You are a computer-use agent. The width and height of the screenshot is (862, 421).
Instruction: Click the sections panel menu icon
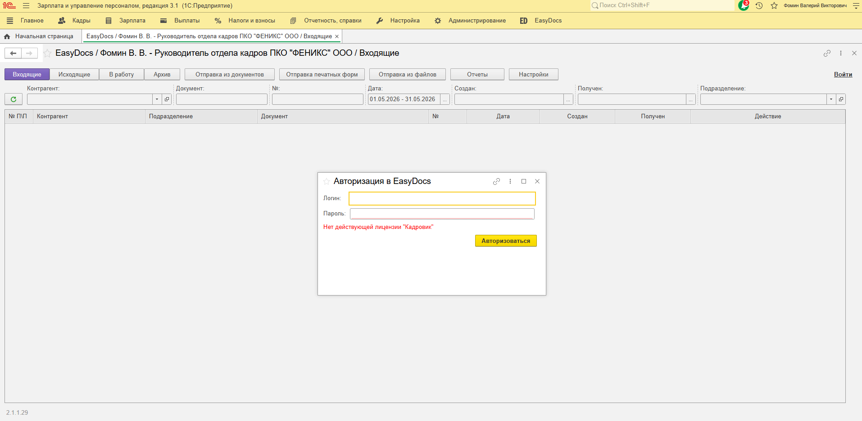tap(10, 21)
